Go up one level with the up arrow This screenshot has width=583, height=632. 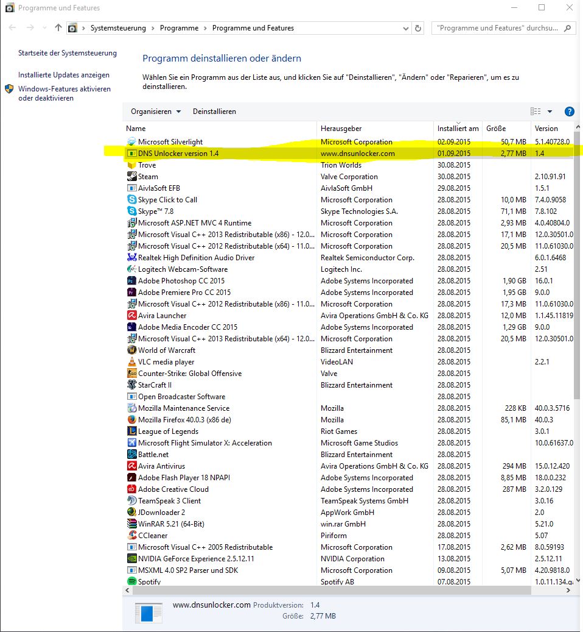click(58, 28)
